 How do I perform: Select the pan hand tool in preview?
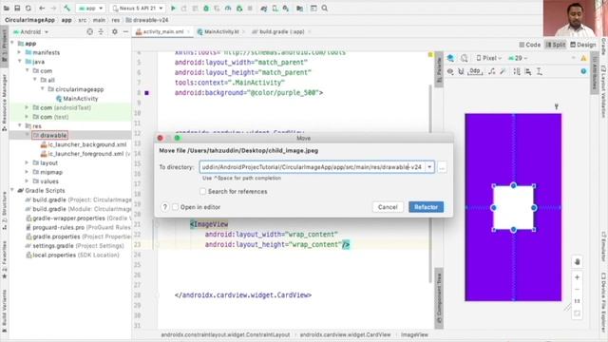(x=577, y=262)
